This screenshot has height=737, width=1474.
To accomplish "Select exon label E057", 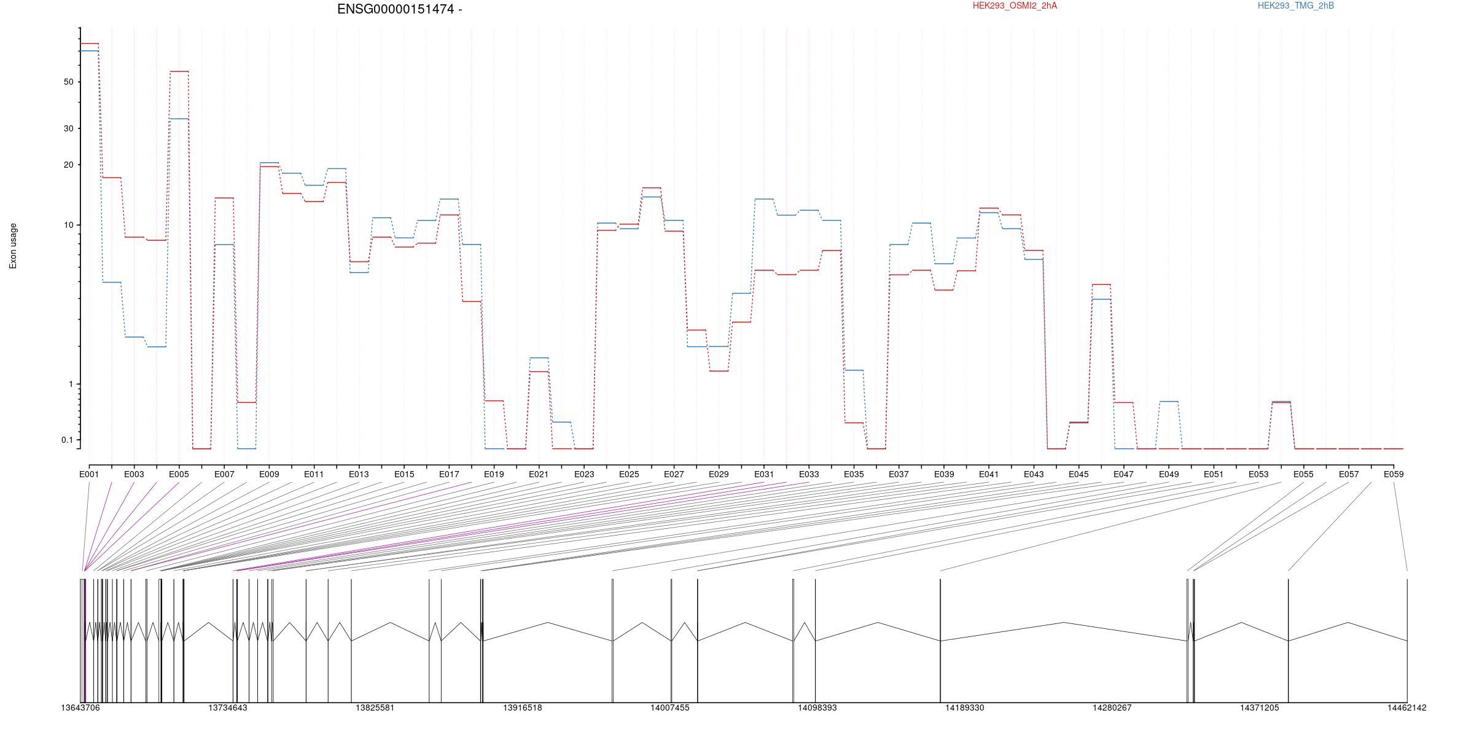I will [x=1349, y=474].
